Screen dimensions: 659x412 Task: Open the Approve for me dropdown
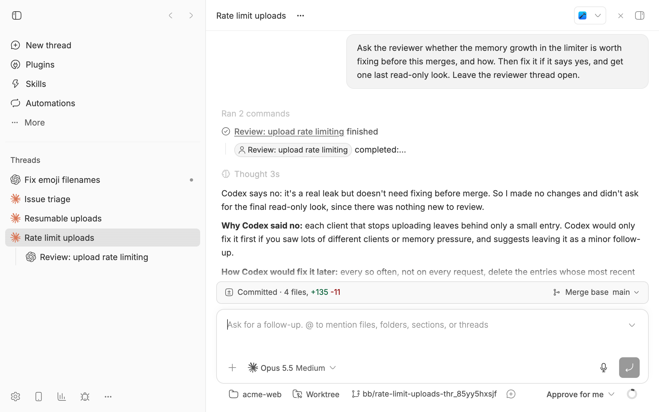(580, 394)
